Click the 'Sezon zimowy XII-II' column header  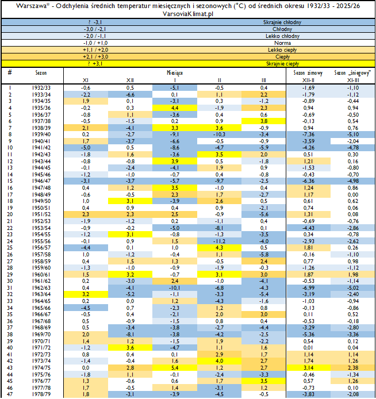[x=308, y=77]
